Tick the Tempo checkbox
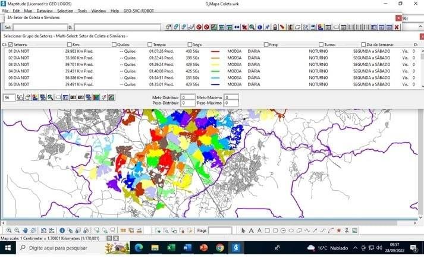Viewport: 424px width, 265px height. pos(149,45)
